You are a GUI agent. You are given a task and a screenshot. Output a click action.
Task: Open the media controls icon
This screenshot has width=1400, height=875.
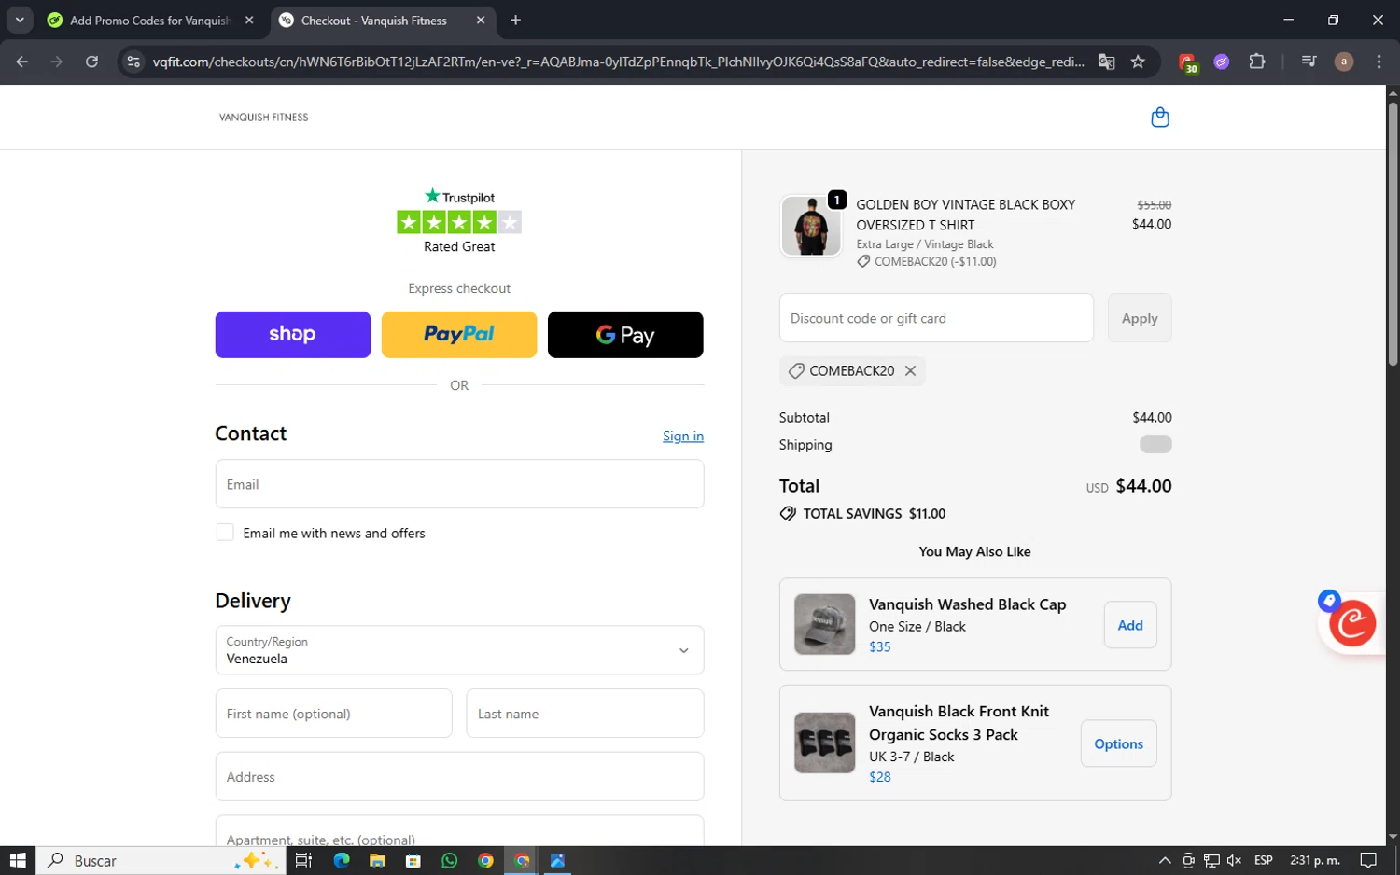(x=1309, y=62)
